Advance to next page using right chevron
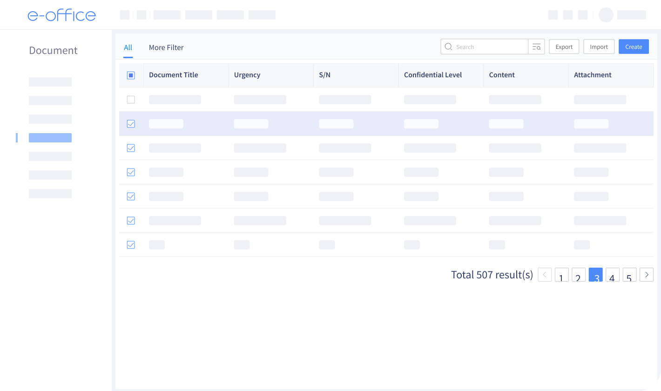Screen dimensions: 661x391 [647, 275]
